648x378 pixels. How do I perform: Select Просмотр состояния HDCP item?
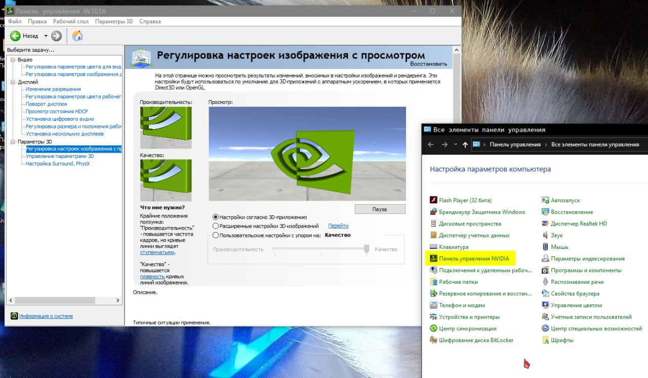point(57,111)
